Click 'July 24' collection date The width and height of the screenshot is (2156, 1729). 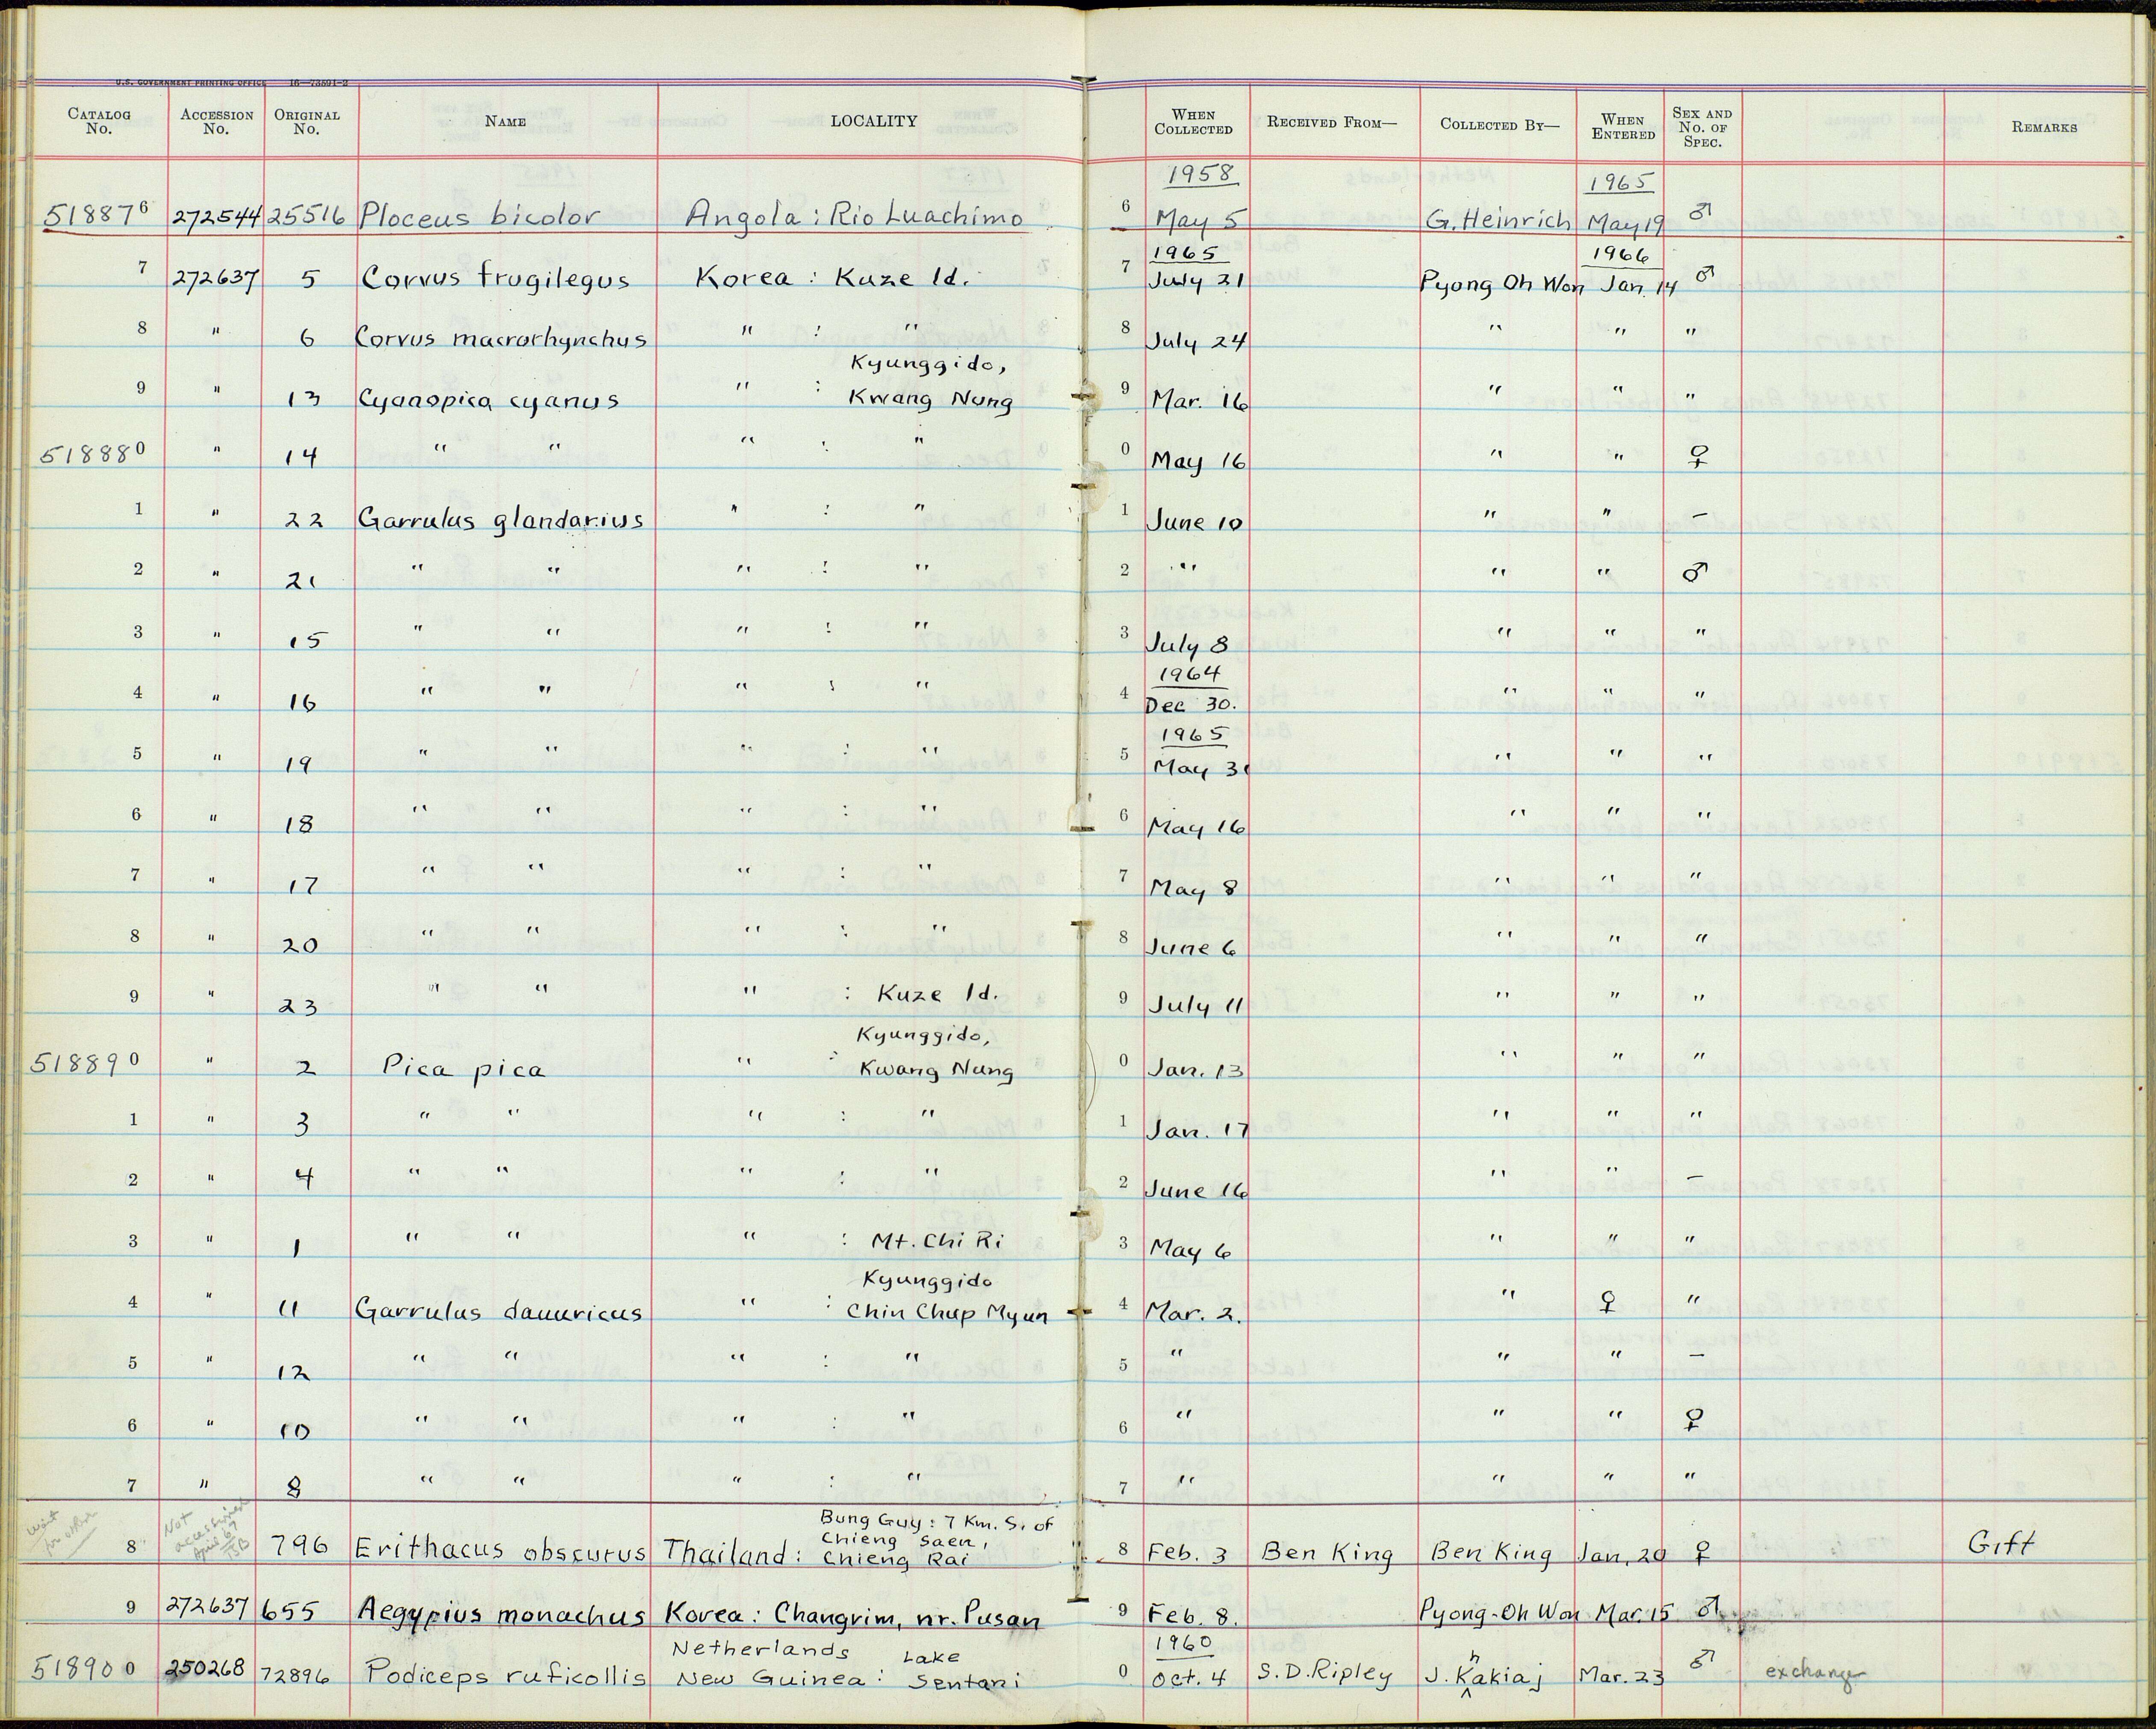point(1198,341)
